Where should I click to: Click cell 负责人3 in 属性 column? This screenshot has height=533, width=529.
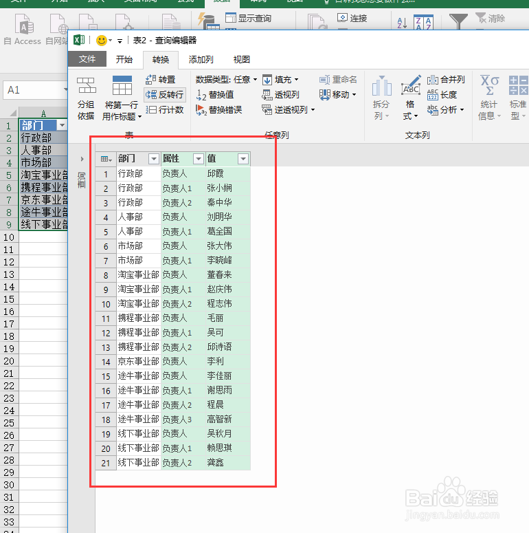point(183,420)
